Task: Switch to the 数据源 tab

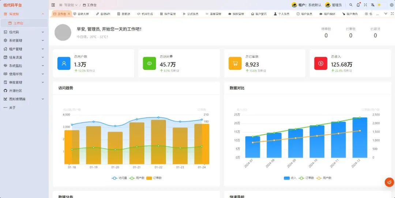Action: [124, 14]
